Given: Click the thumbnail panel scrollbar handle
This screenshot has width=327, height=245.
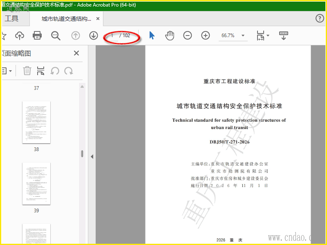Looking at the screenshot, I should (82, 154).
